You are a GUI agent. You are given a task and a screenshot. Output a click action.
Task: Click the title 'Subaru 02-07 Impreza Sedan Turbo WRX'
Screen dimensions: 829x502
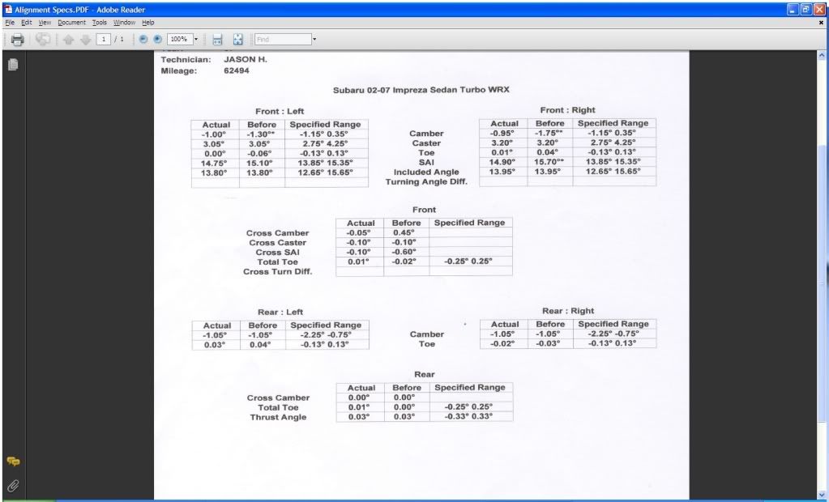(x=421, y=90)
